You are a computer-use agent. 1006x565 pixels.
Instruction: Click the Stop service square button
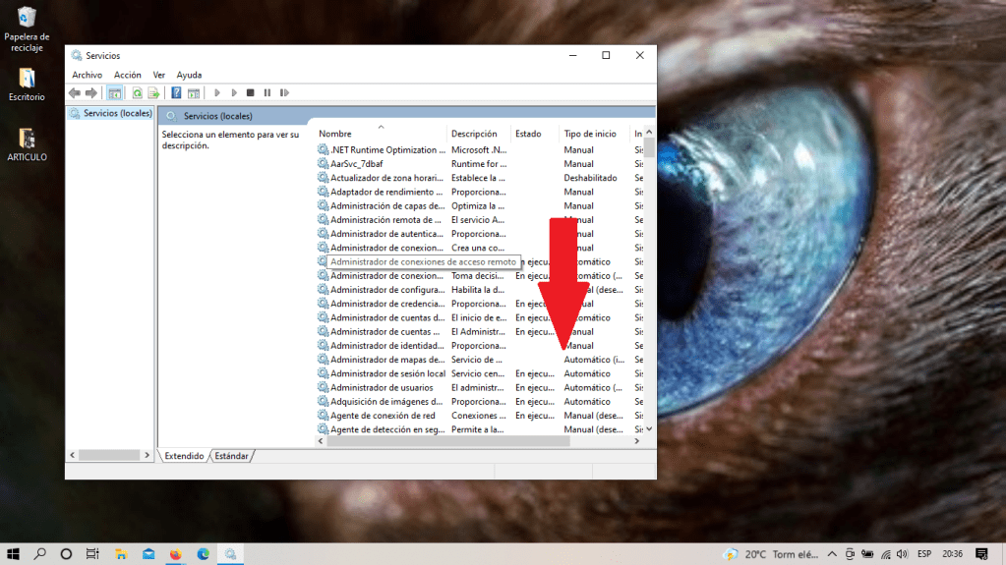point(250,93)
